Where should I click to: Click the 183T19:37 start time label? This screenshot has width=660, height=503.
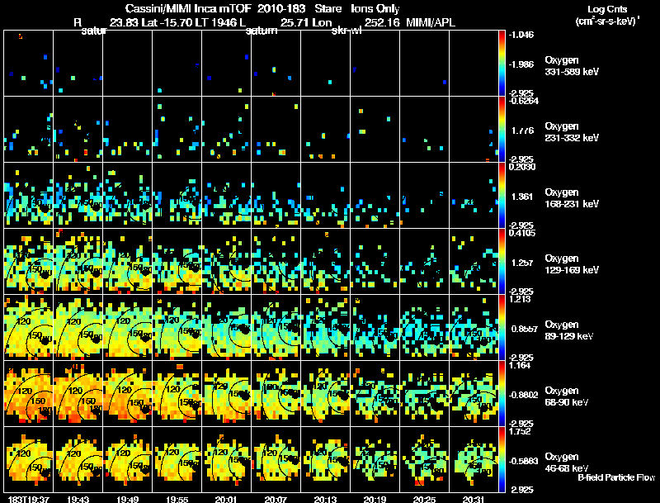(25, 498)
